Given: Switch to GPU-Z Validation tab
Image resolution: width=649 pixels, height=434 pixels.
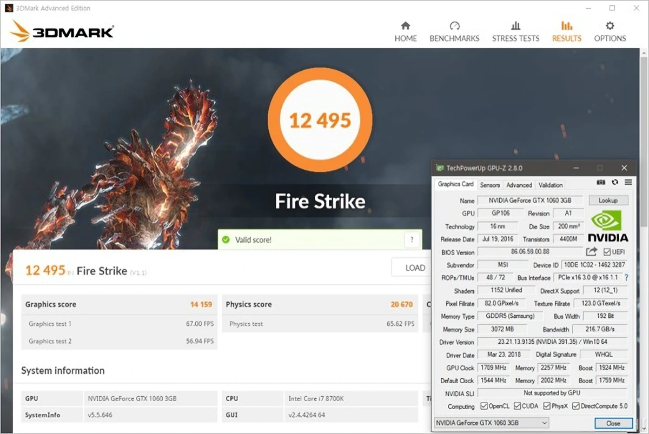Looking at the screenshot, I should tap(551, 185).
